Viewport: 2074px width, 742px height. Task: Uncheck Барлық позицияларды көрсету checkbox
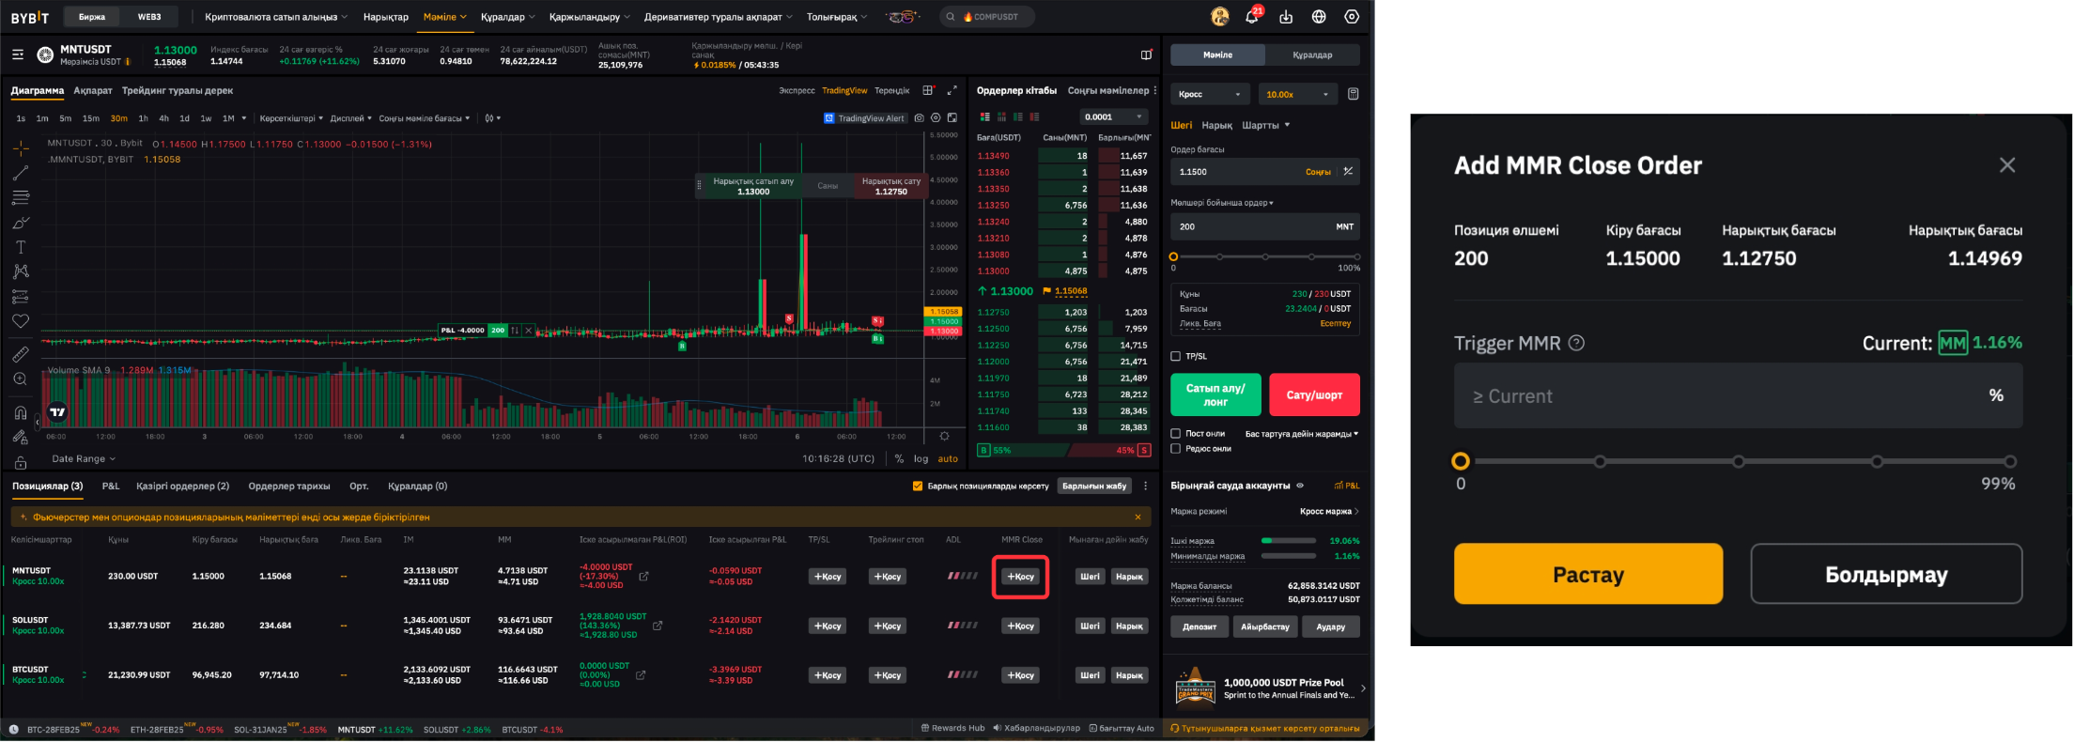pos(918,486)
